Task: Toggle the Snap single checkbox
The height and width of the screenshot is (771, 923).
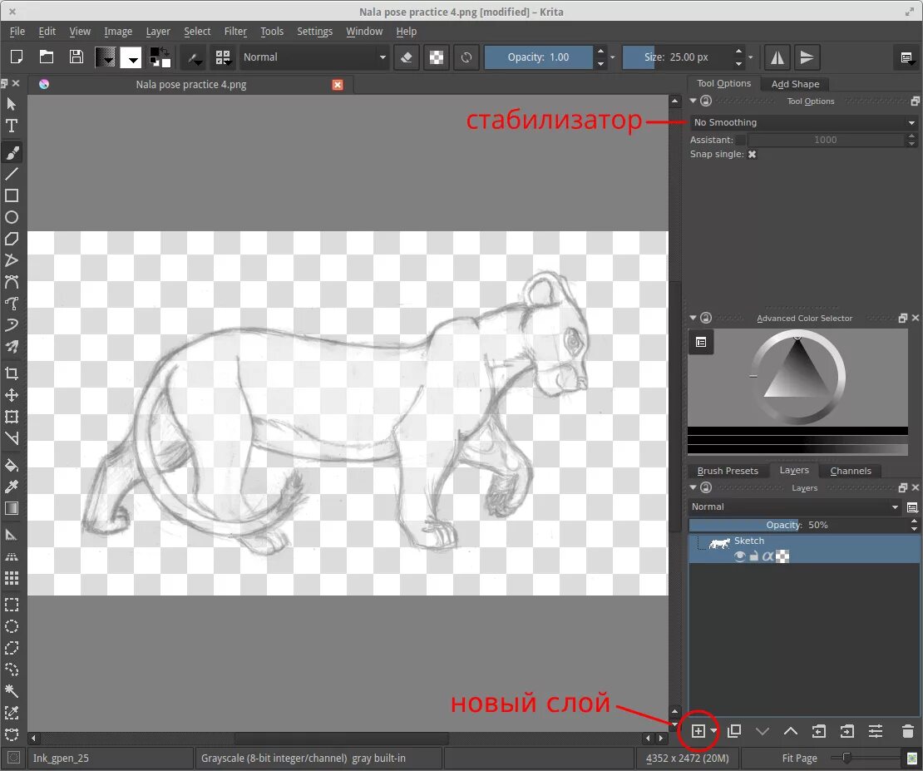Action: (x=752, y=155)
